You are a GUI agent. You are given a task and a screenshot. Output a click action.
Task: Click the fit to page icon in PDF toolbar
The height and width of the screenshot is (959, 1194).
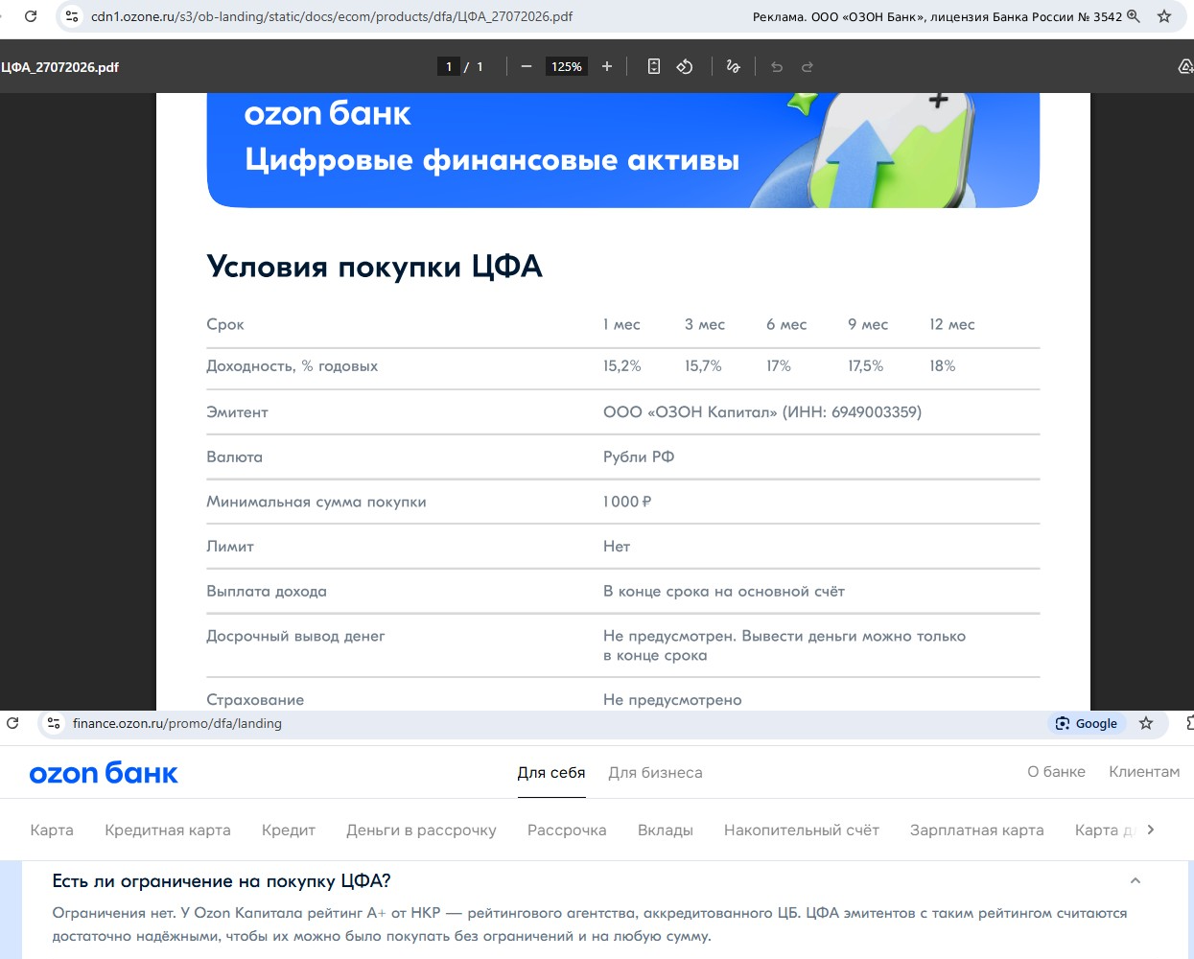[x=654, y=66]
